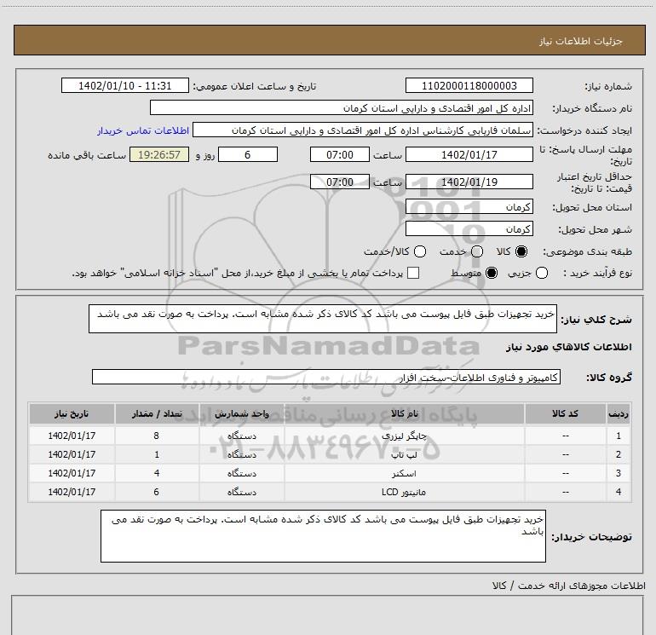The image size is (656, 635).
Task: Choose the جزیی purchase type radio
Action: pos(542,273)
